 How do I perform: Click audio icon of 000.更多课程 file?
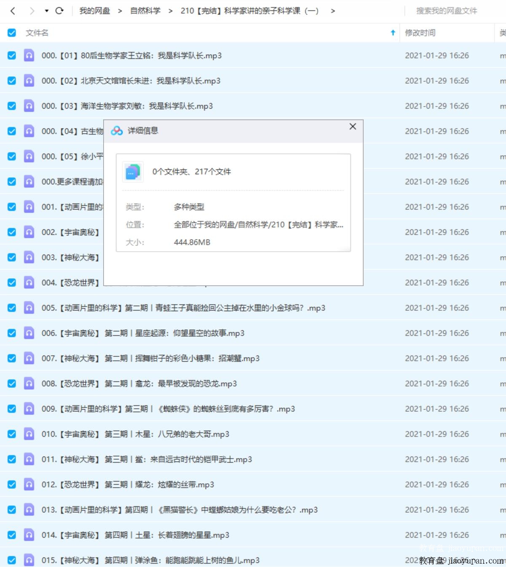(x=29, y=182)
